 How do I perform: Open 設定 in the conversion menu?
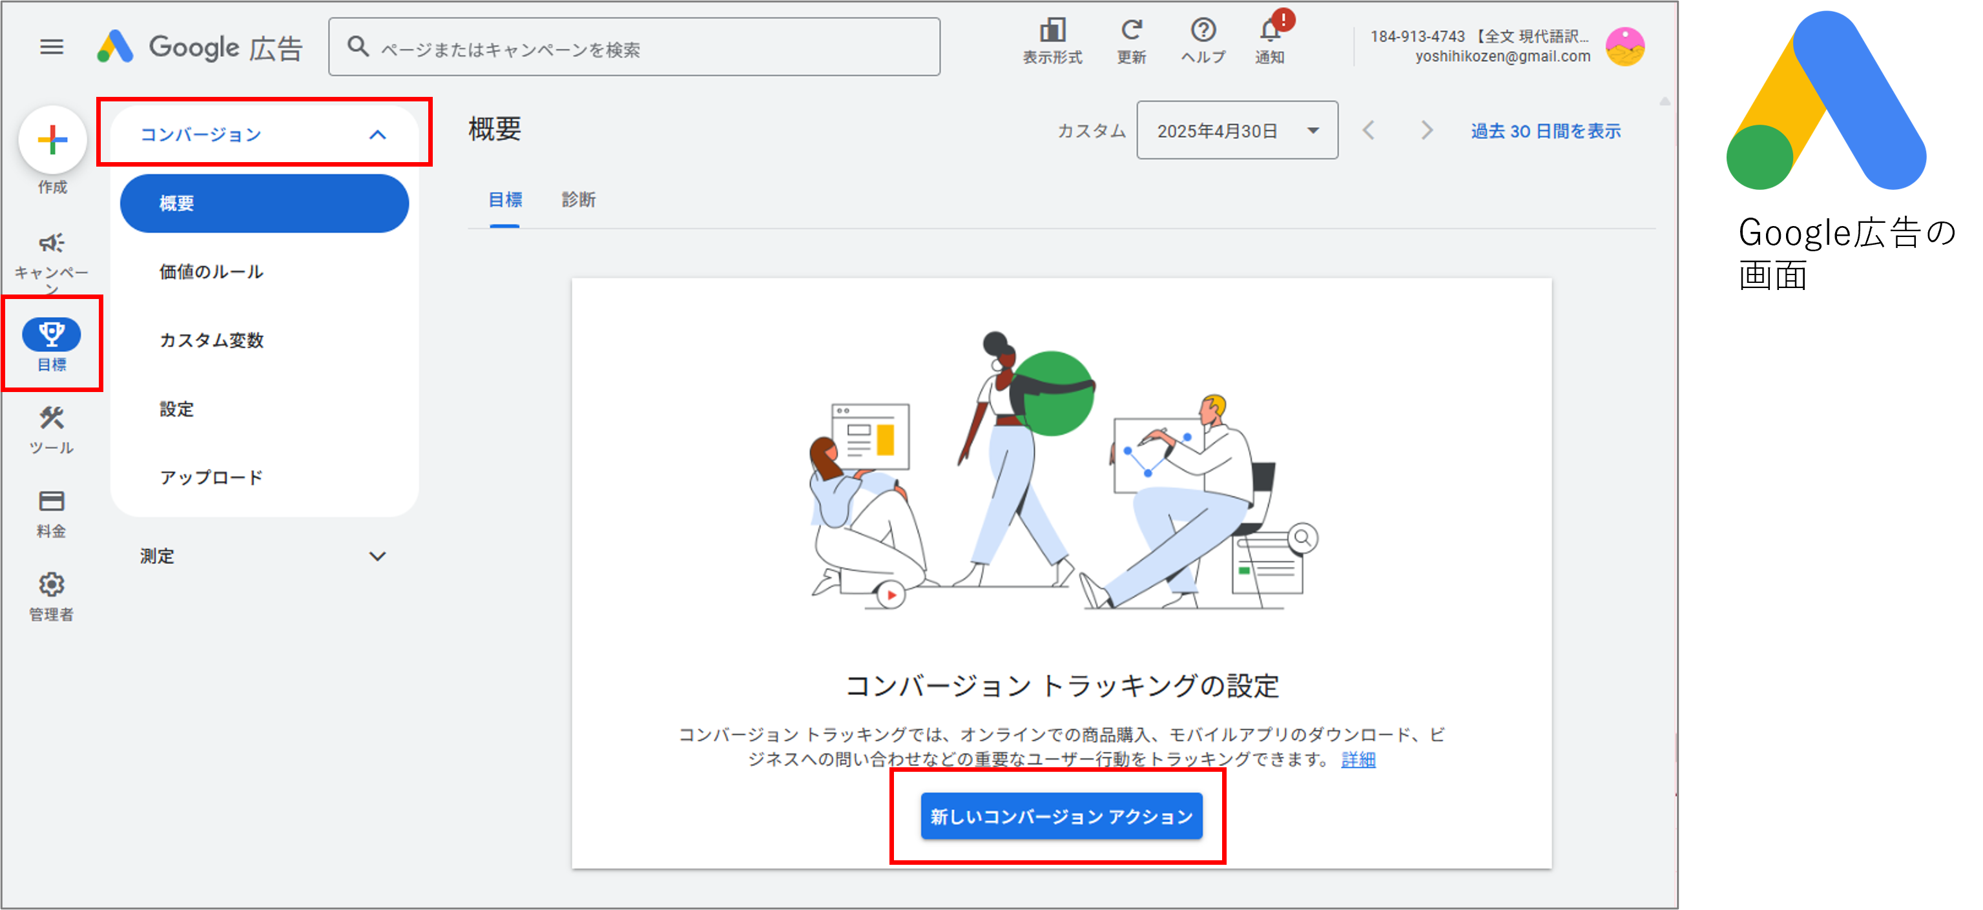177,409
